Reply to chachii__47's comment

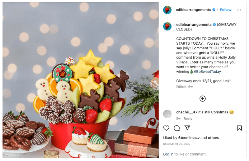click(188, 118)
